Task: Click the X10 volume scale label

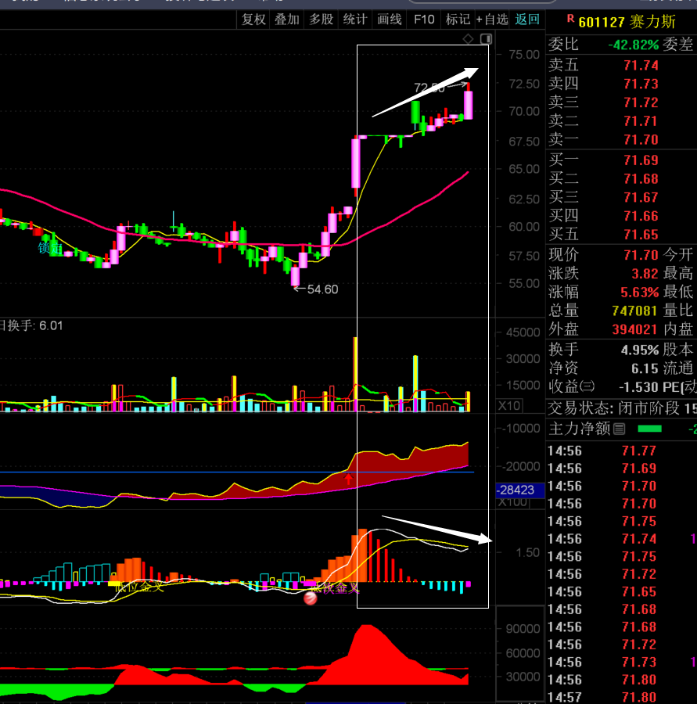Action: click(508, 406)
